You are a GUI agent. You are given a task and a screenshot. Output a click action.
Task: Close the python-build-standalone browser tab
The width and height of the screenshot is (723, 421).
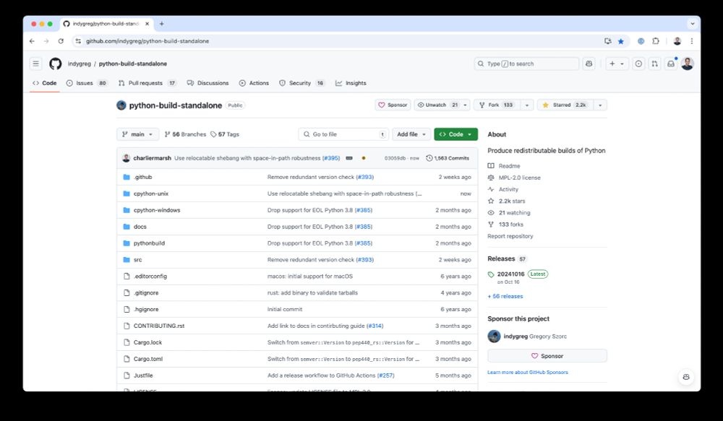pos(147,24)
